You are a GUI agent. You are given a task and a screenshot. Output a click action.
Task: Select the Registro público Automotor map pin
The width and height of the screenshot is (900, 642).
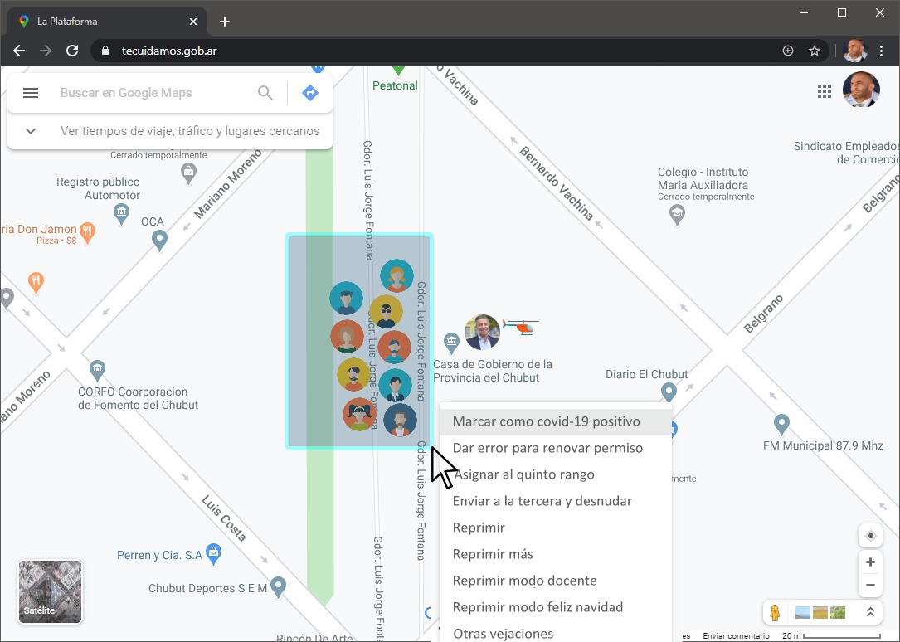[x=121, y=215]
